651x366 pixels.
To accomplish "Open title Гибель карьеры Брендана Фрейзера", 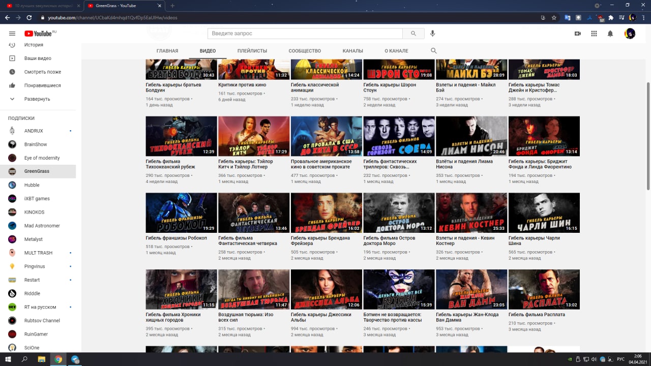I will pos(320,240).
